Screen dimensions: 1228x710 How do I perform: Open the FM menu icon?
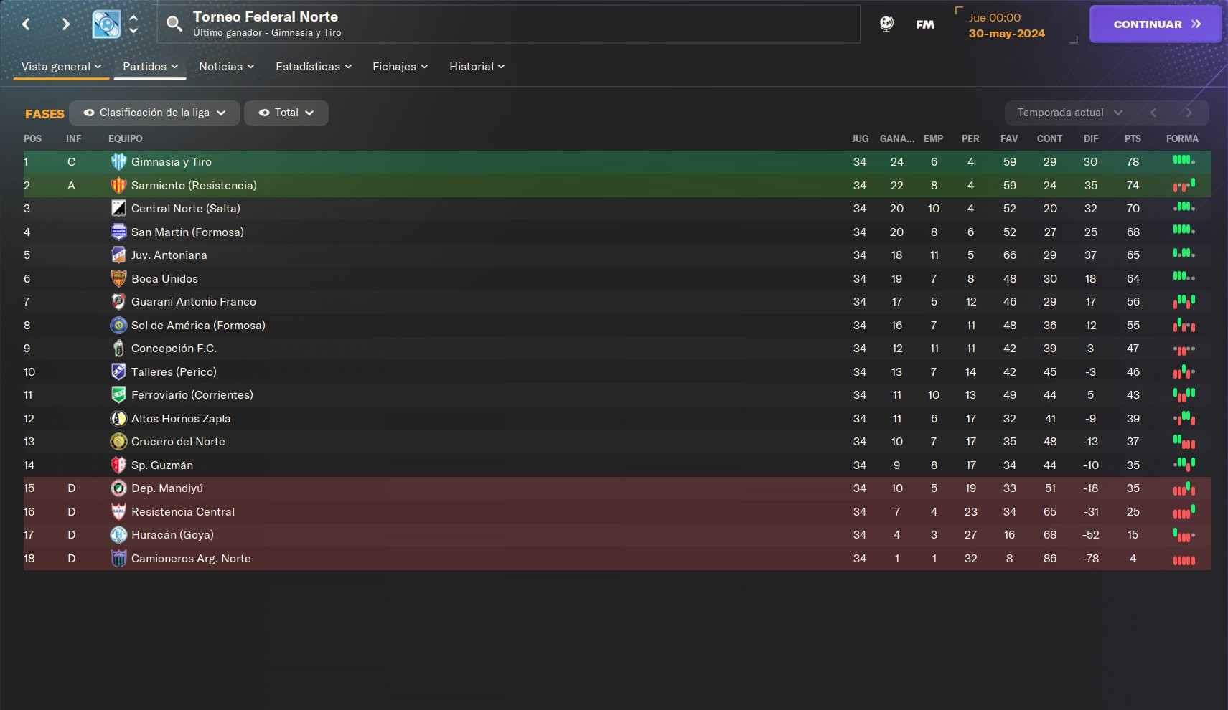click(925, 24)
